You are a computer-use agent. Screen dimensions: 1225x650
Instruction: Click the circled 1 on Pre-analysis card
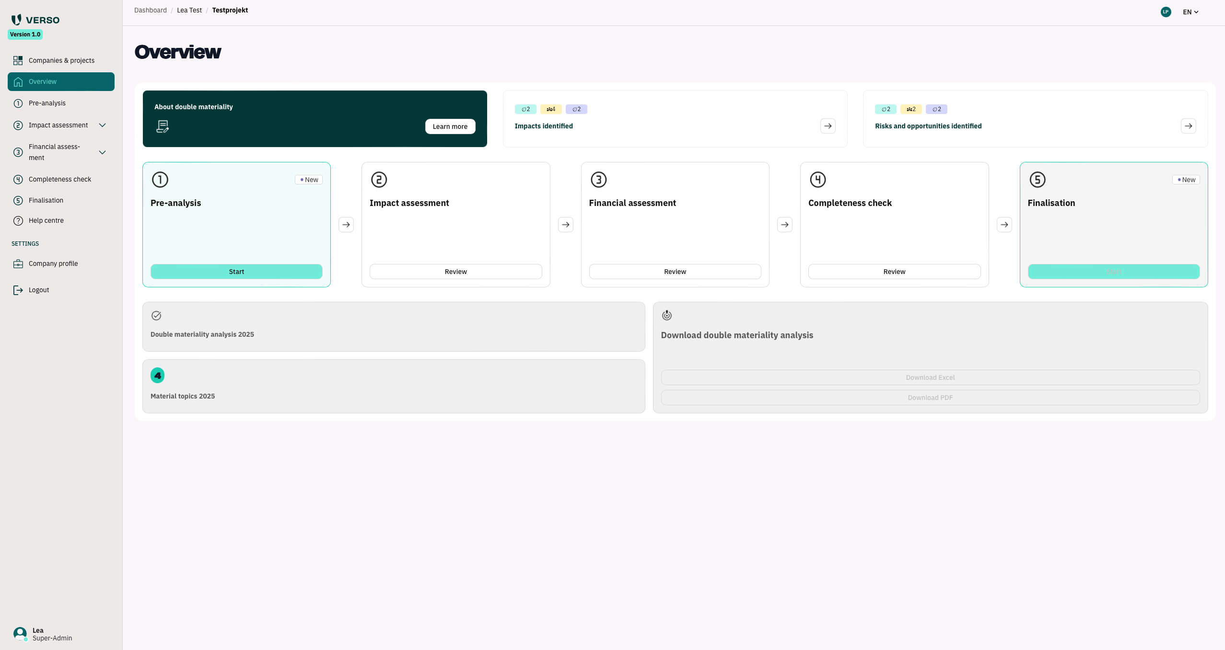pos(160,180)
